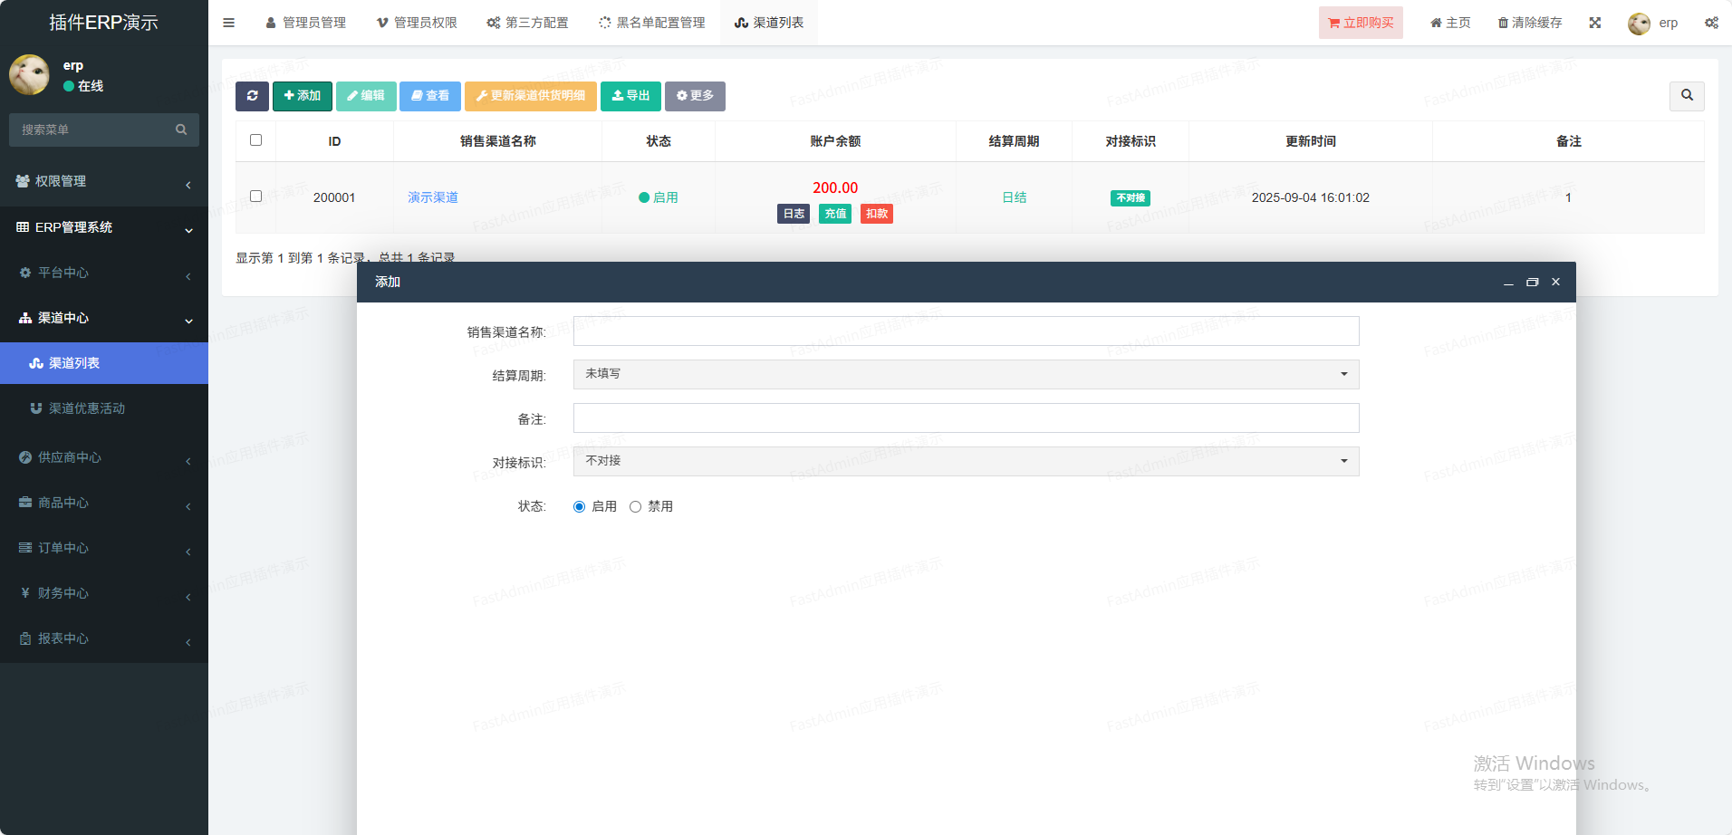The image size is (1732, 835).
Task: Click the 清除缓存 trash icon item
Action: click(1529, 23)
